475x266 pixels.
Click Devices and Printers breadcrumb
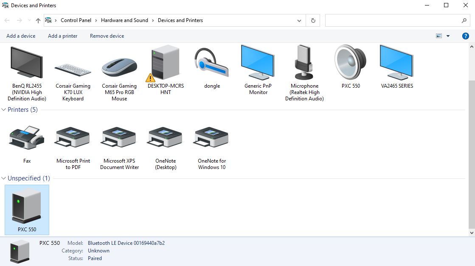(x=180, y=20)
